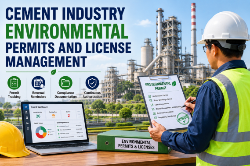Click the green icon beside Water Discharge Permit renewal
250x166 pixels.
pyautogui.click(x=58, y=130)
